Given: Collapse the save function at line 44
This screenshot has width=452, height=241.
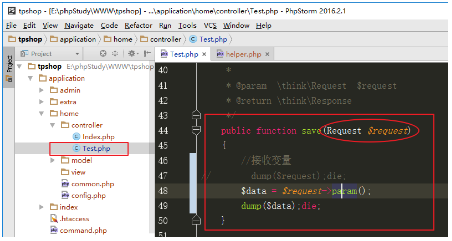Looking at the screenshot, I should (x=196, y=130).
